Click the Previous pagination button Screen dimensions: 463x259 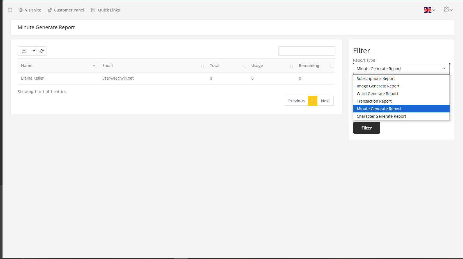296,101
